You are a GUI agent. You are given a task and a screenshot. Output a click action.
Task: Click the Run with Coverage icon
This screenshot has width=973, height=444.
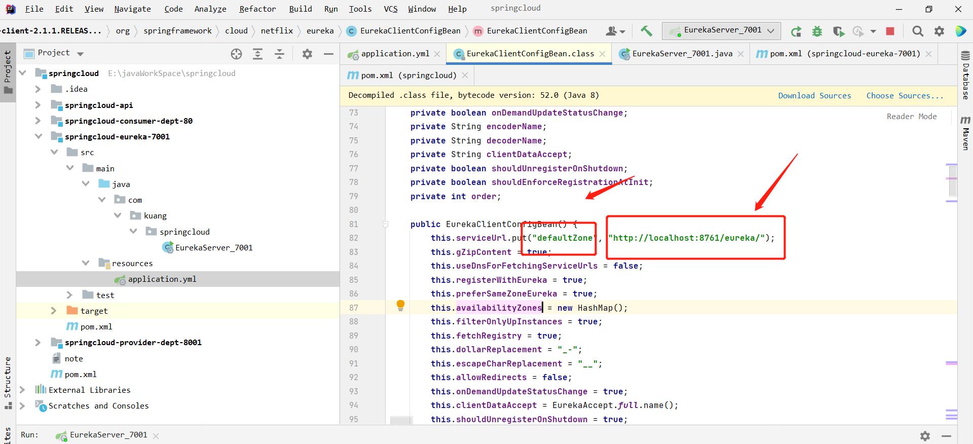838,31
